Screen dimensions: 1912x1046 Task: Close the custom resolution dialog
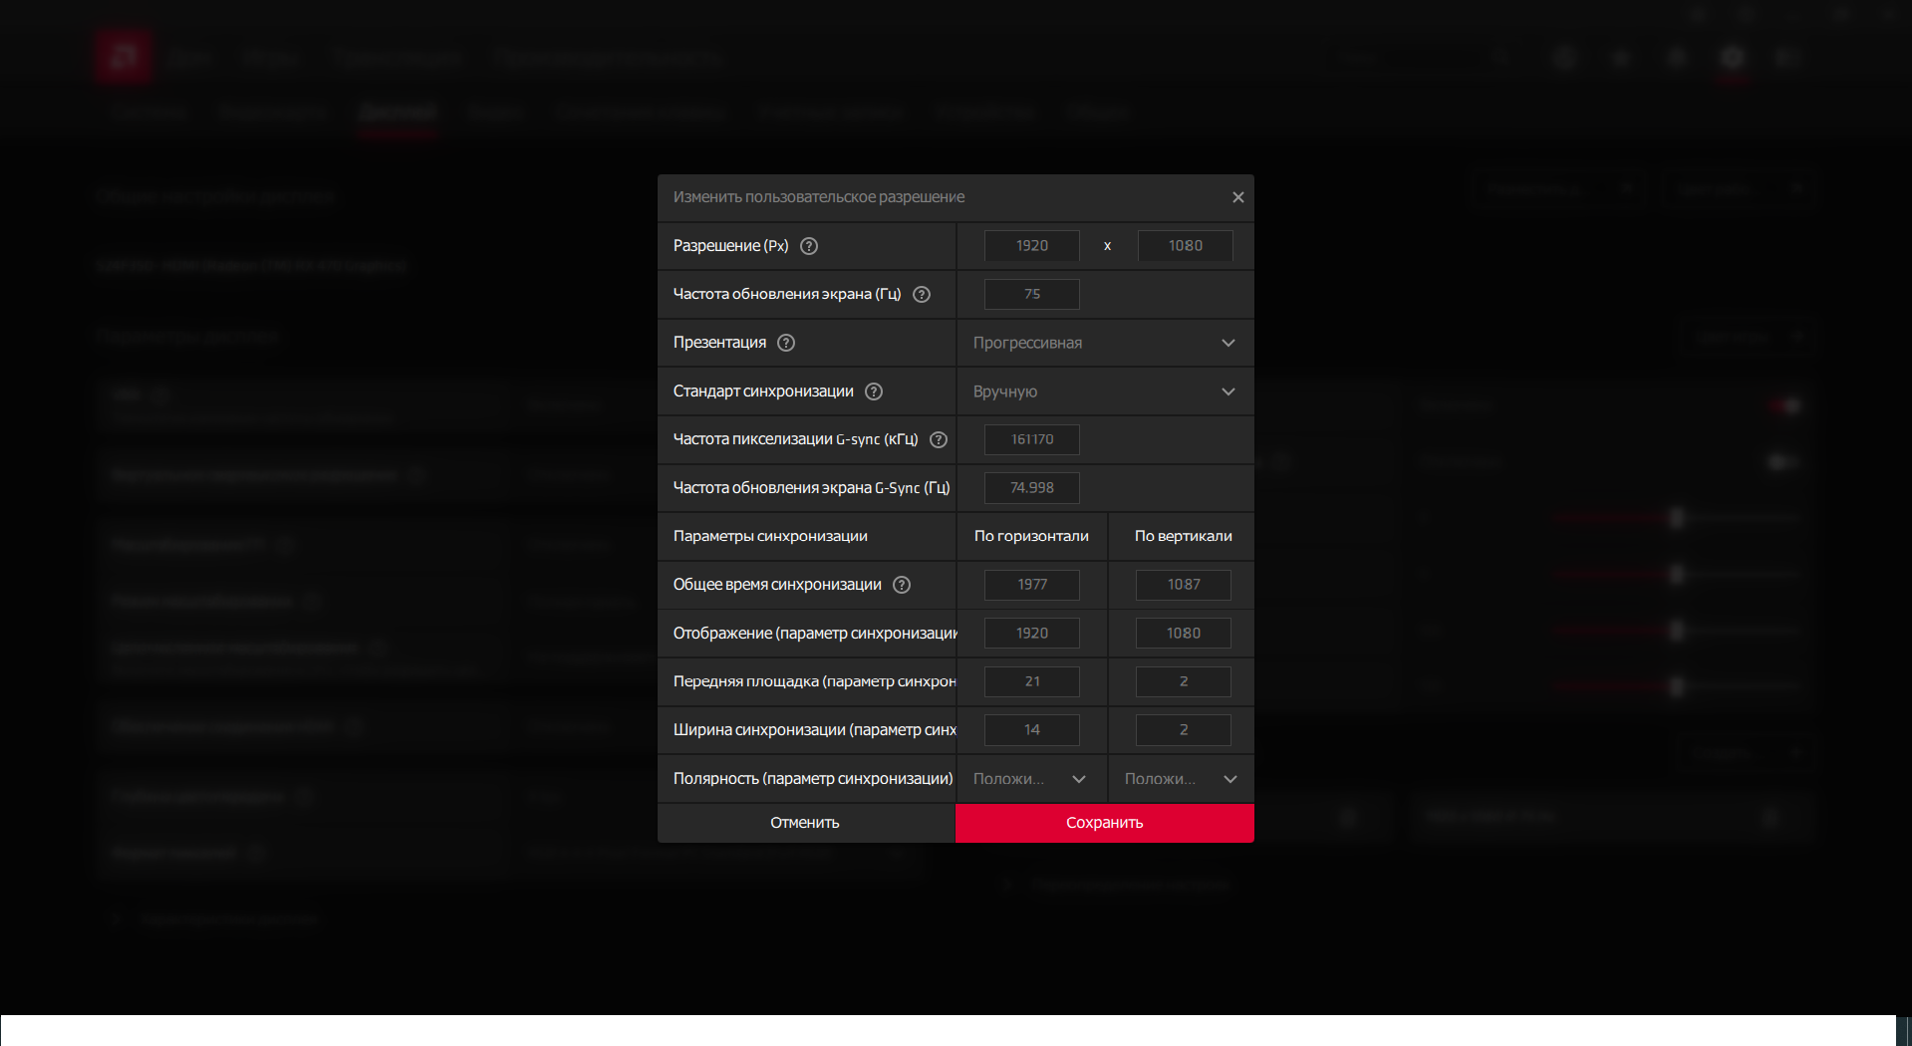tap(1237, 197)
